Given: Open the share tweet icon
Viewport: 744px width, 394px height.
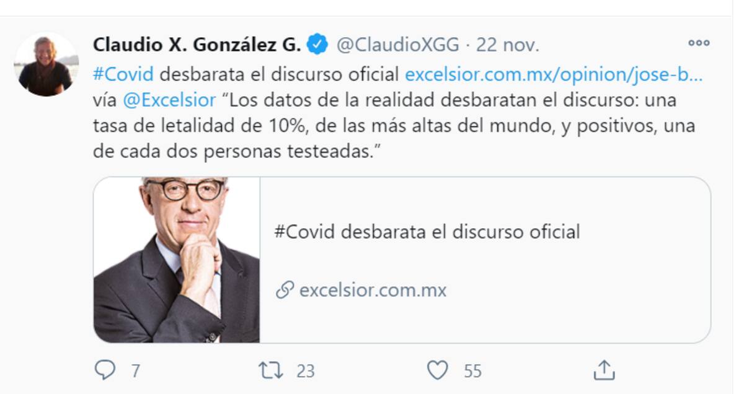Looking at the screenshot, I should (603, 370).
